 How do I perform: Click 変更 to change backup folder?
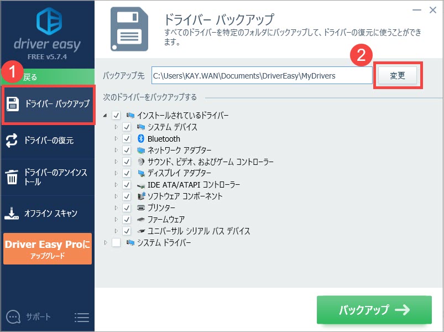(398, 75)
